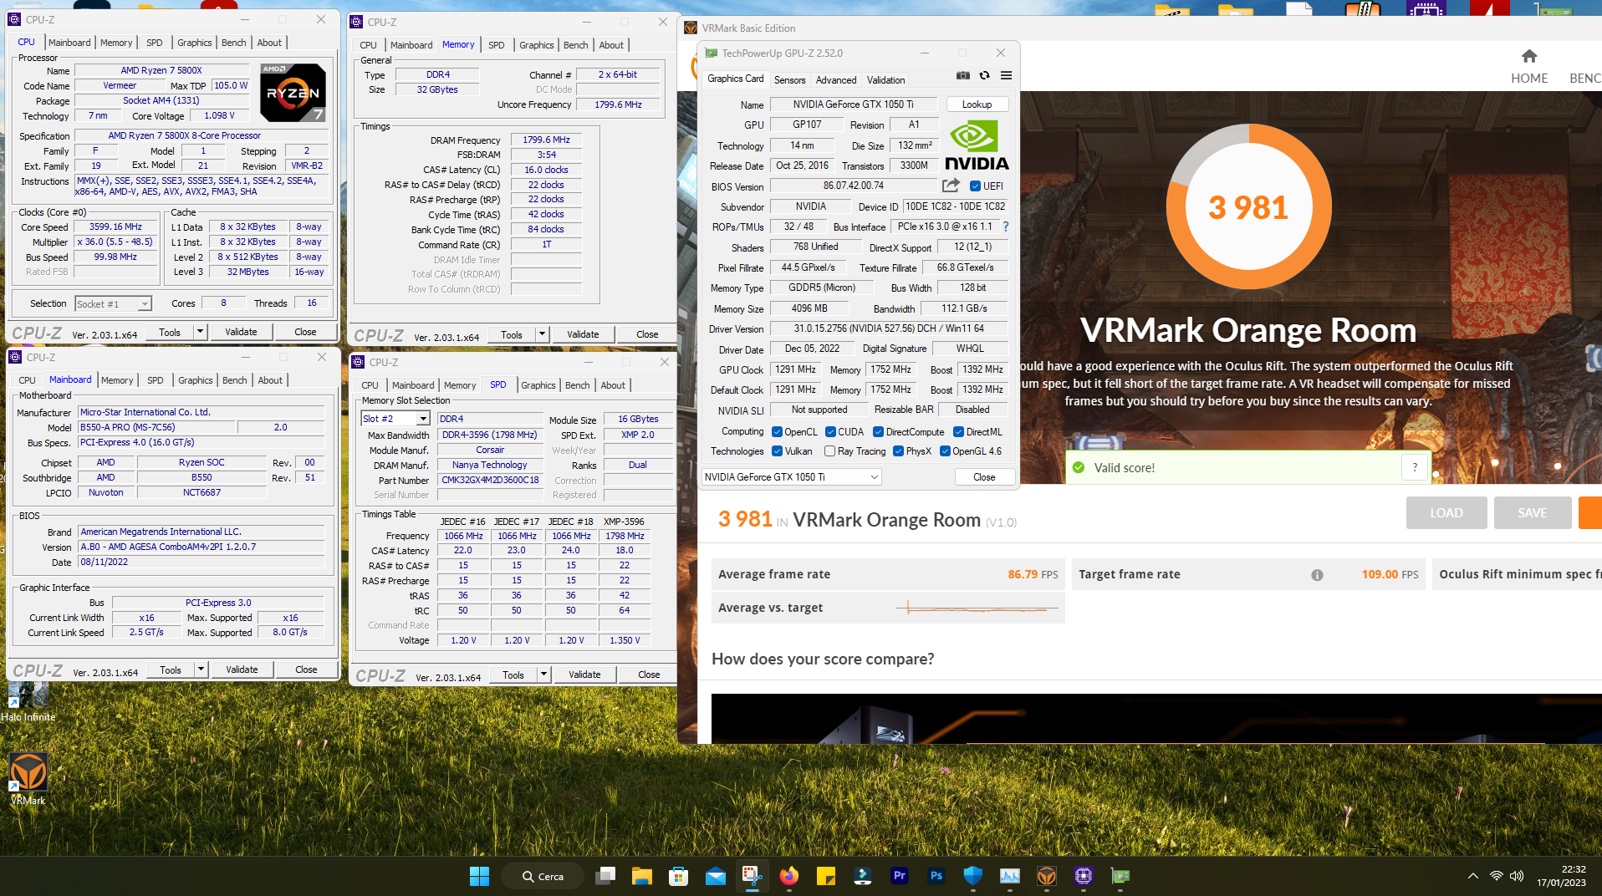Open File Explorer from the taskbar
Viewport: 1602px width, 896px height.
[641, 876]
